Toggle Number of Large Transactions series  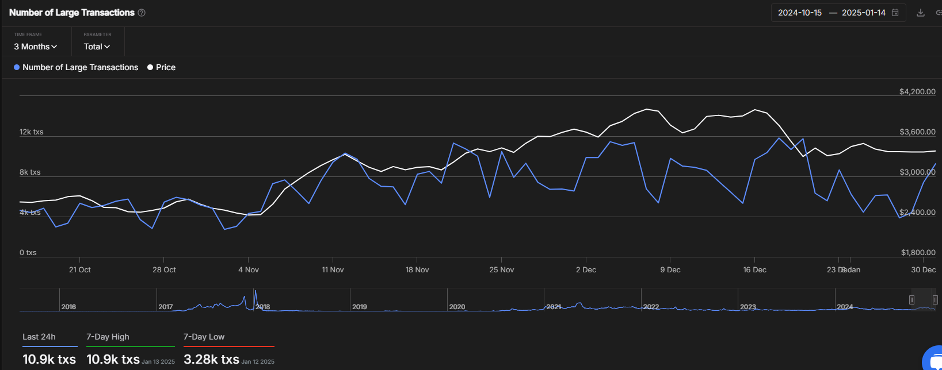click(76, 67)
